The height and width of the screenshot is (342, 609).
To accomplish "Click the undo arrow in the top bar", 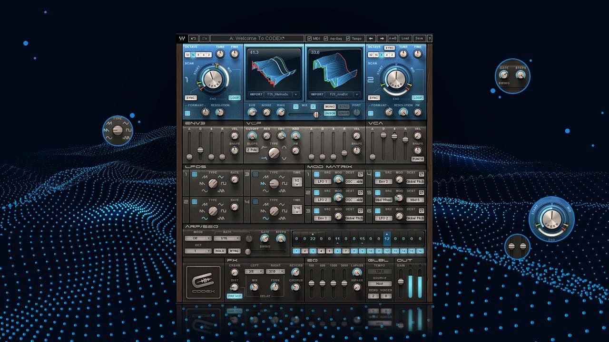I will (193, 38).
